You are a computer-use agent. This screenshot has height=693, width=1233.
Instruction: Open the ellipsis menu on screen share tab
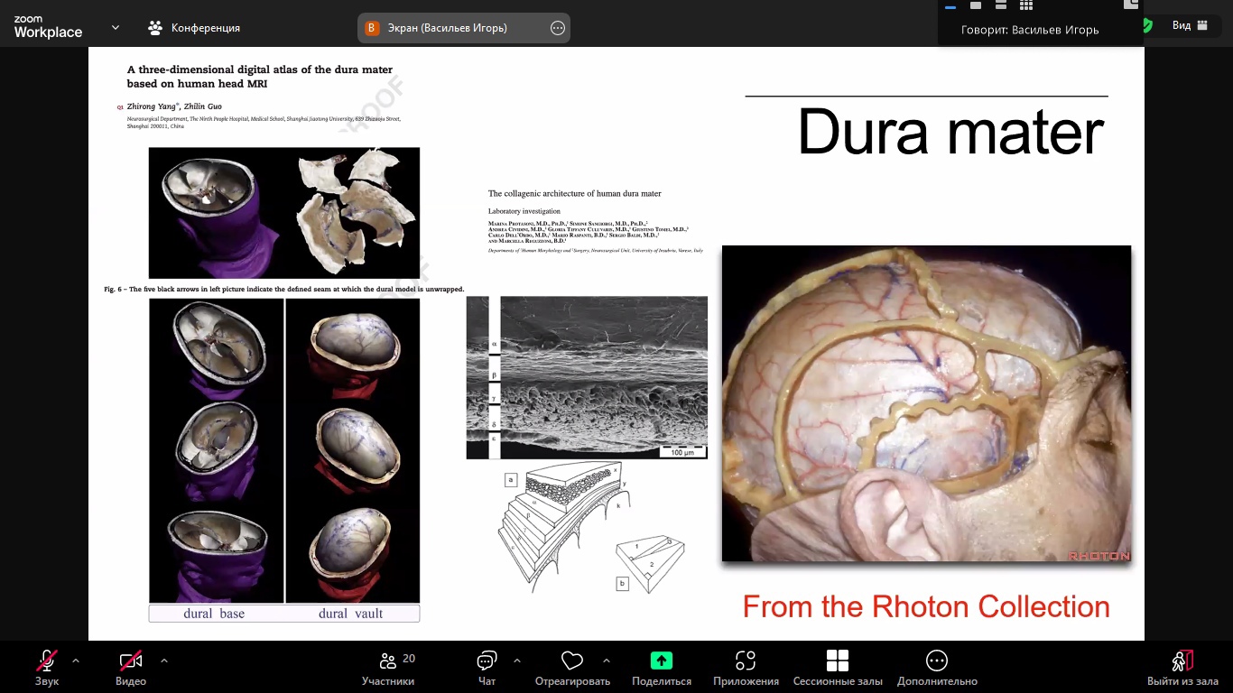(558, 28)
